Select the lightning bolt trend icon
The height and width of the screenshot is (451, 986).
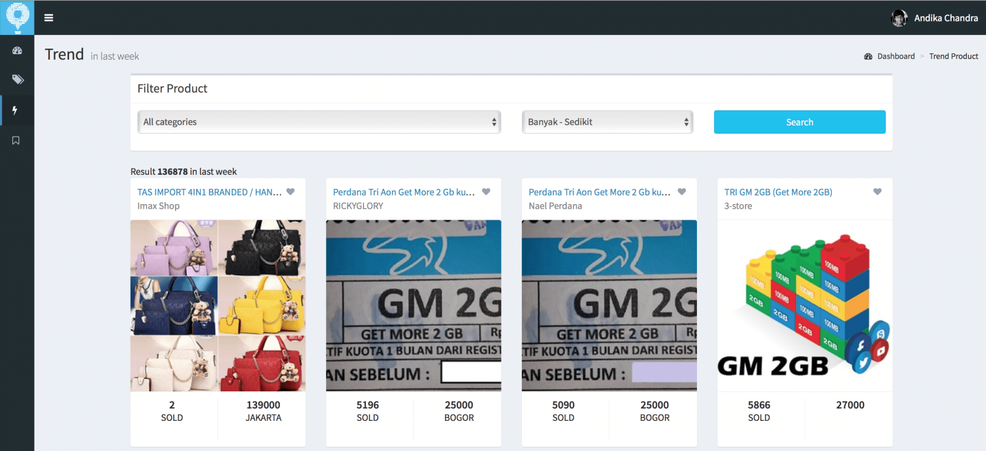click(x=15, y=110)
